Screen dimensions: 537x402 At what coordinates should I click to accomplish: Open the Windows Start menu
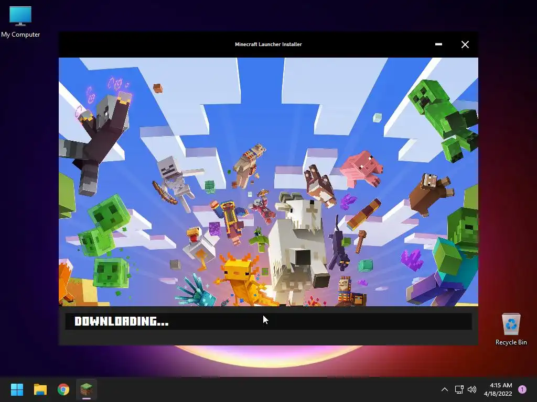[x=17, y=389]
